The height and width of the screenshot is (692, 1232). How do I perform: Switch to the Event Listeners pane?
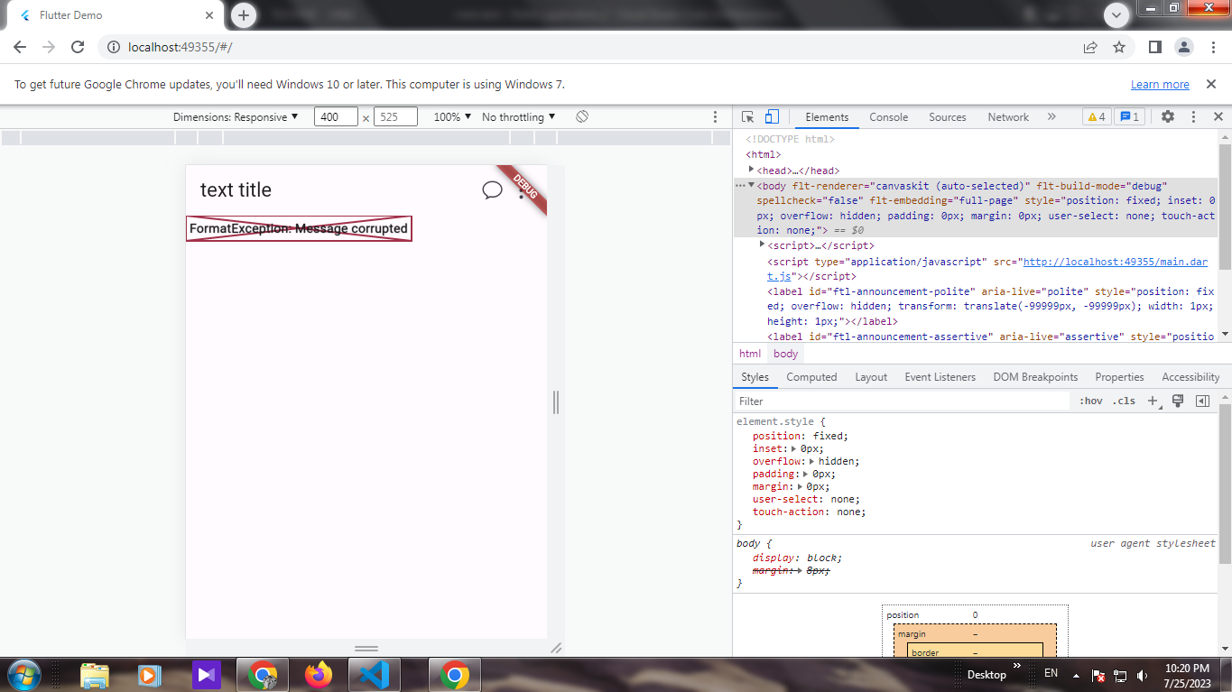click(940, 377)
